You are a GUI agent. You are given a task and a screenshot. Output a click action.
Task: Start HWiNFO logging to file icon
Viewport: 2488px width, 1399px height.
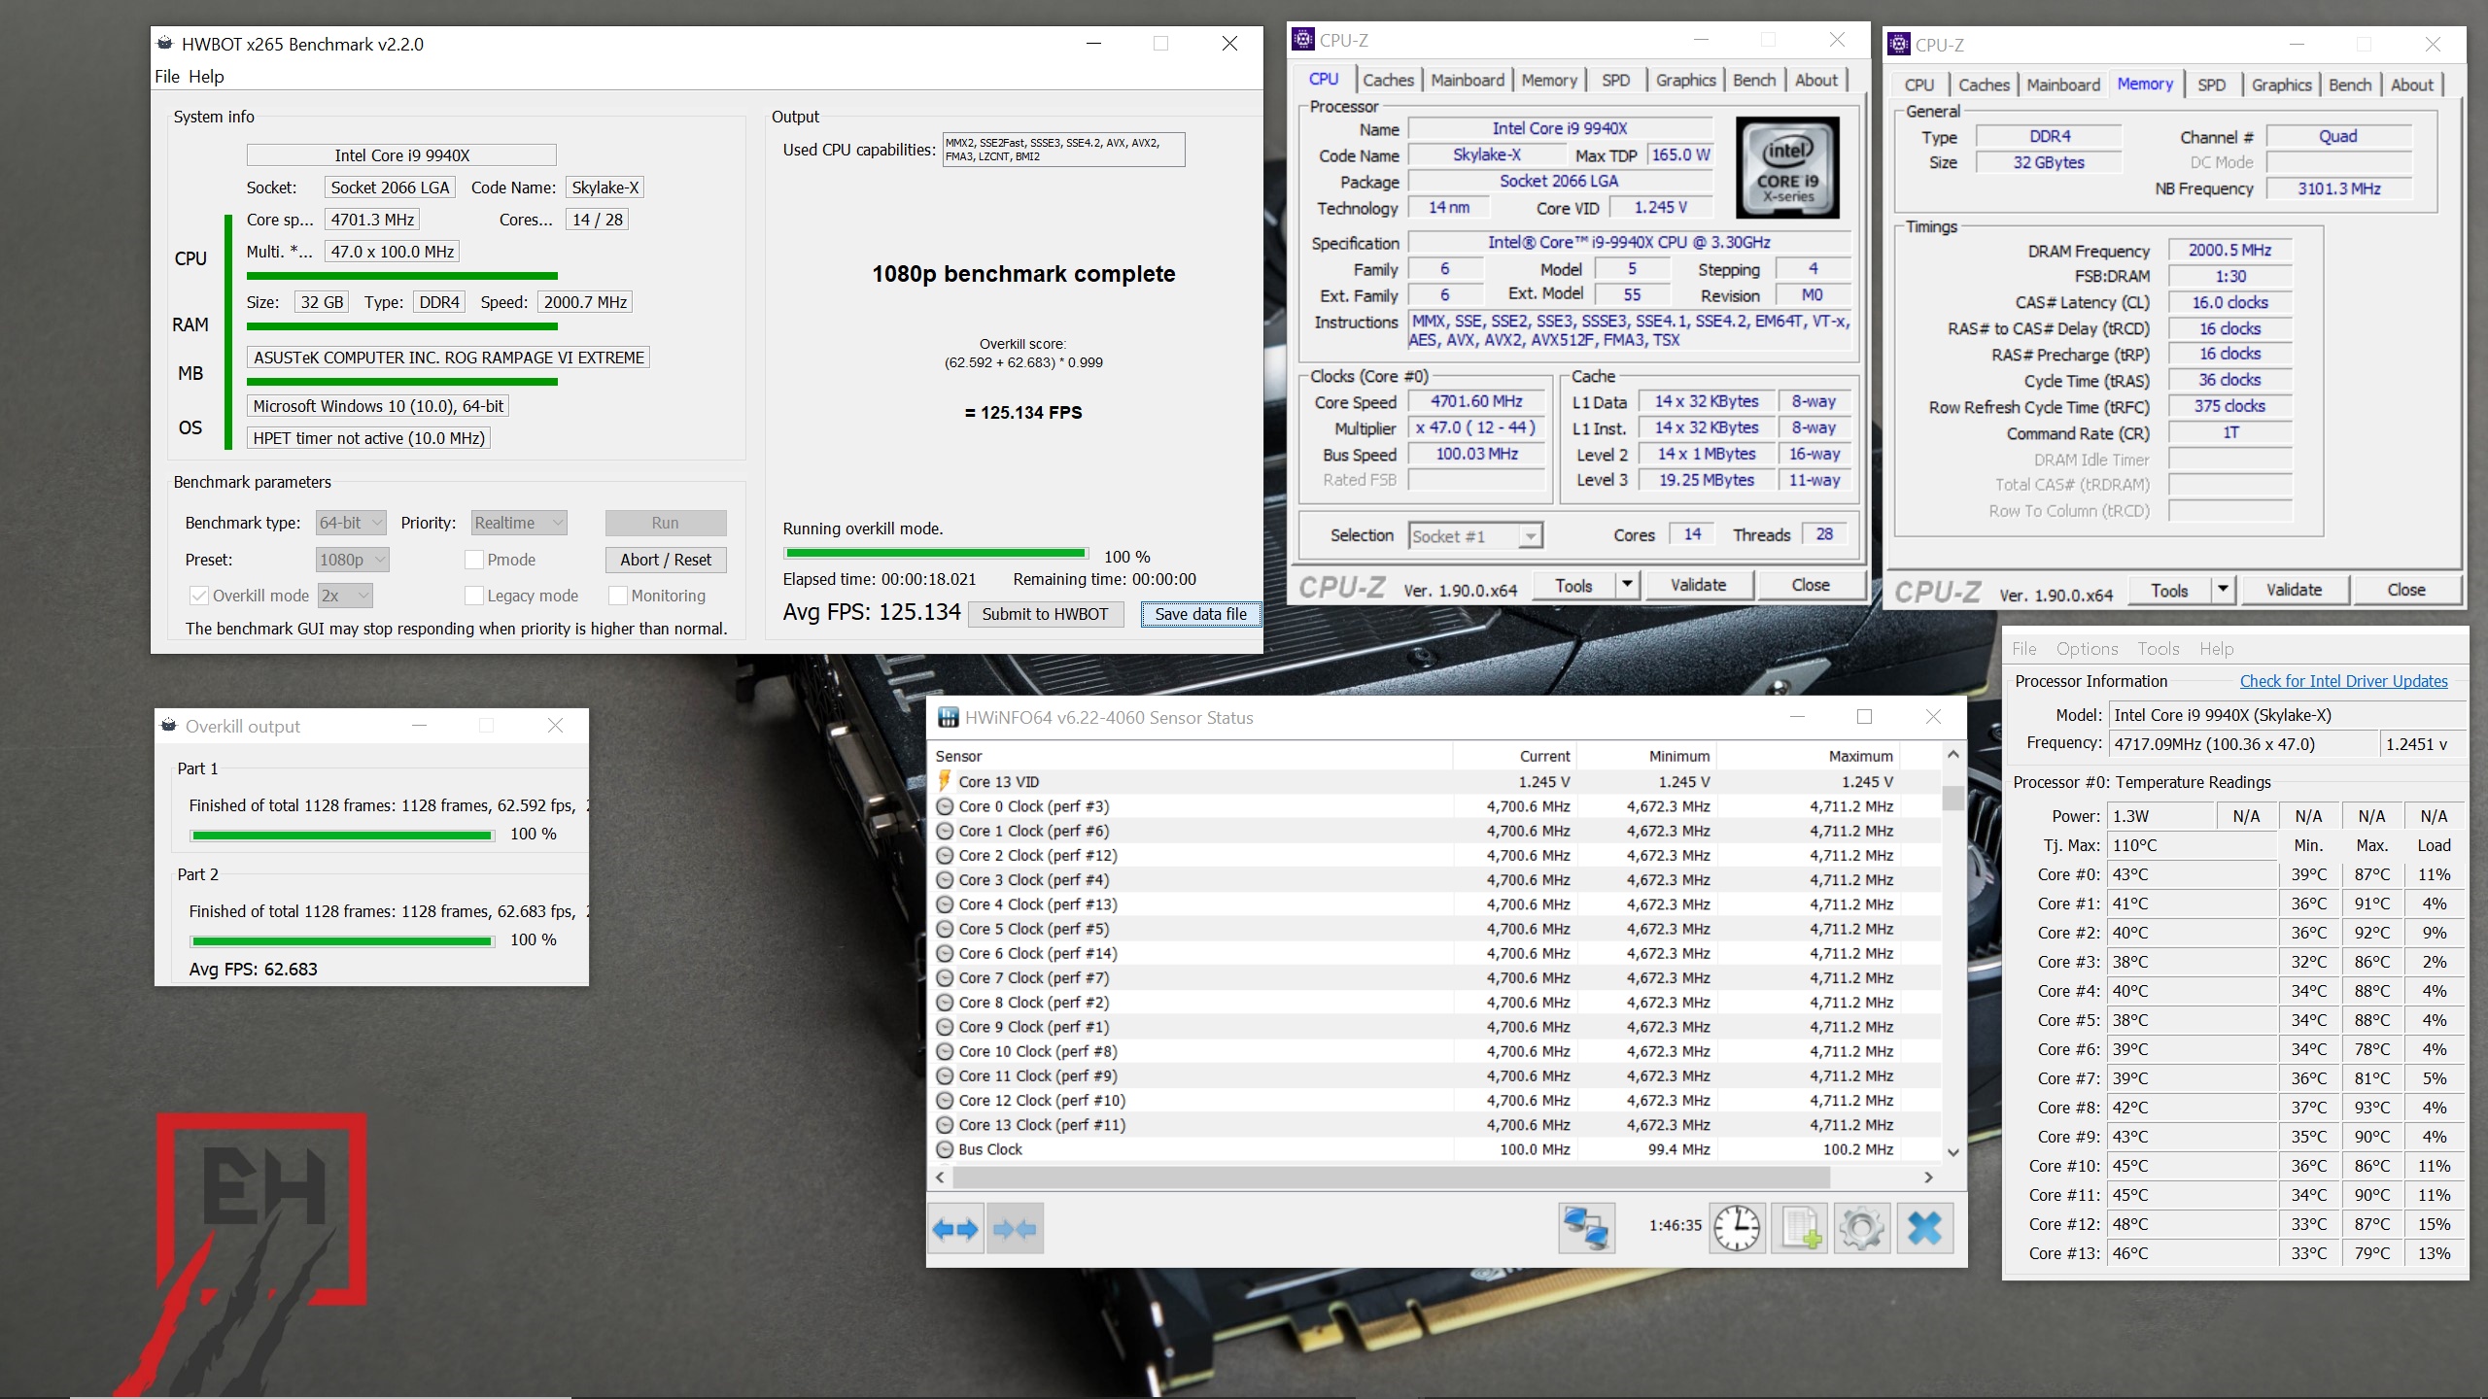coord(1799,1229)
